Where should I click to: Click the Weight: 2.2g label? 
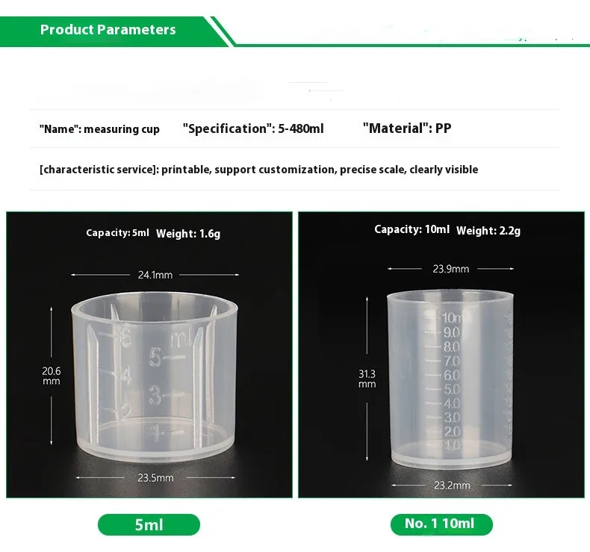(x=488, y=231)
